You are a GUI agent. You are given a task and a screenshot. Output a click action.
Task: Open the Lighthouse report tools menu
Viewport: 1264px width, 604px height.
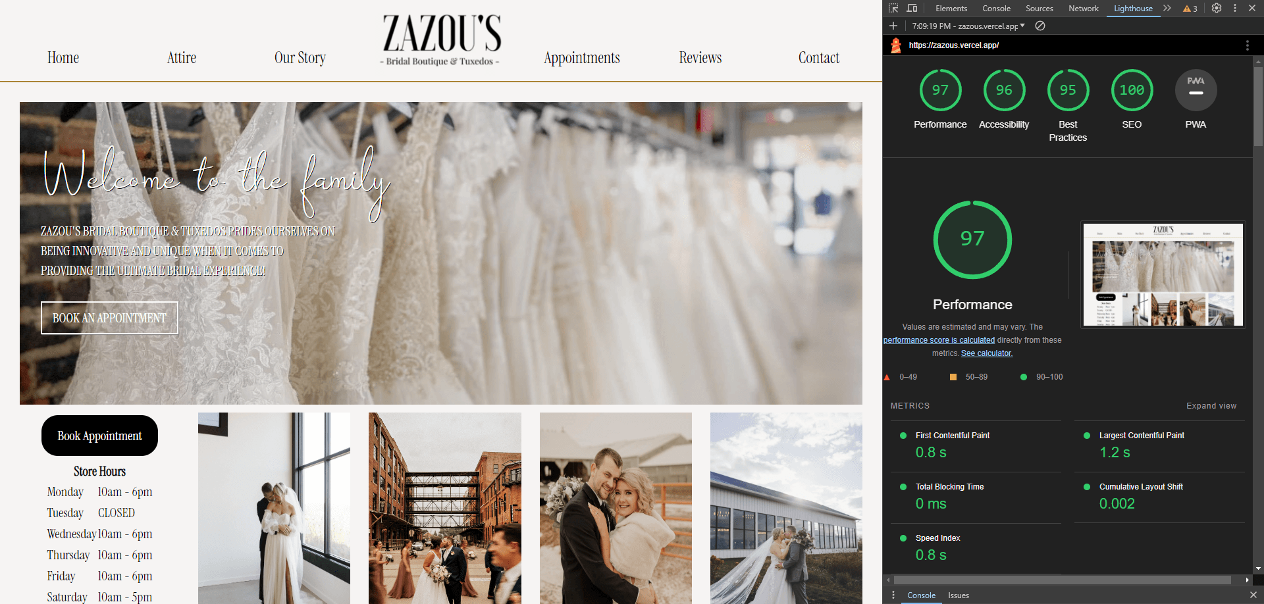(1247, 45)
